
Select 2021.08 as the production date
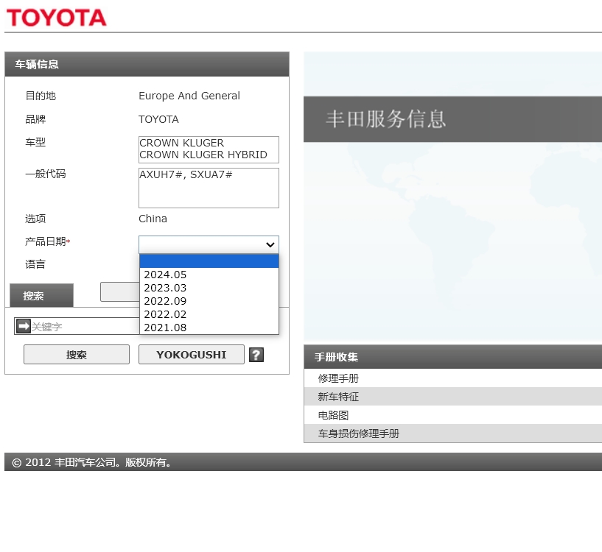coord(165,328)
